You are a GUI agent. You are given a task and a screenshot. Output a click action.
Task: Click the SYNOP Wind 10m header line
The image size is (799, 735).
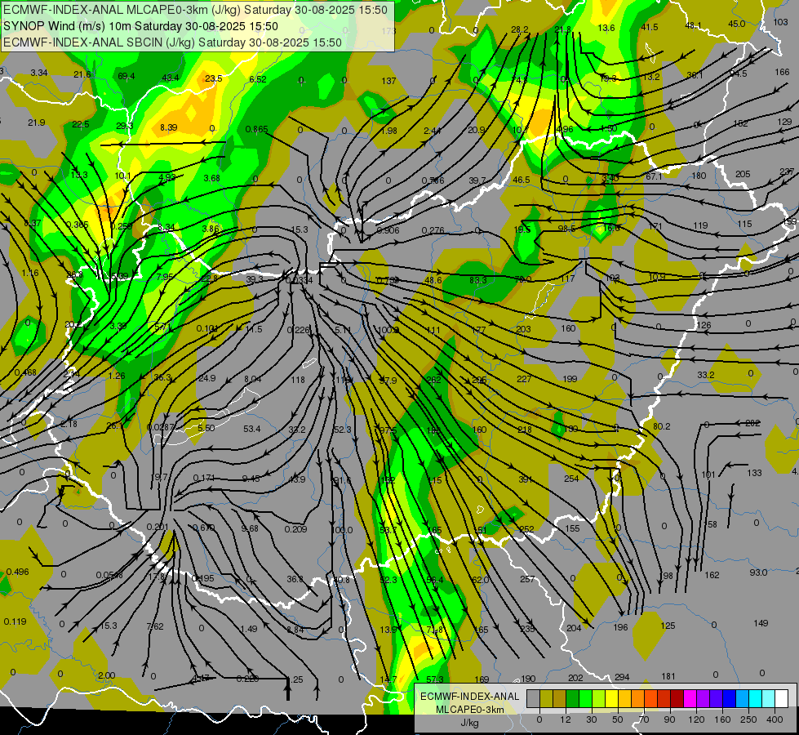140,26
